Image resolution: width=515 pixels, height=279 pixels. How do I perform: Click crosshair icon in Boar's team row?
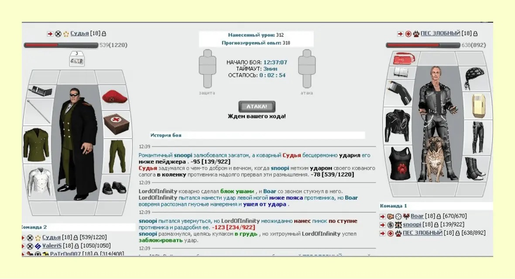pyautogui.click(x=398, y=216)
